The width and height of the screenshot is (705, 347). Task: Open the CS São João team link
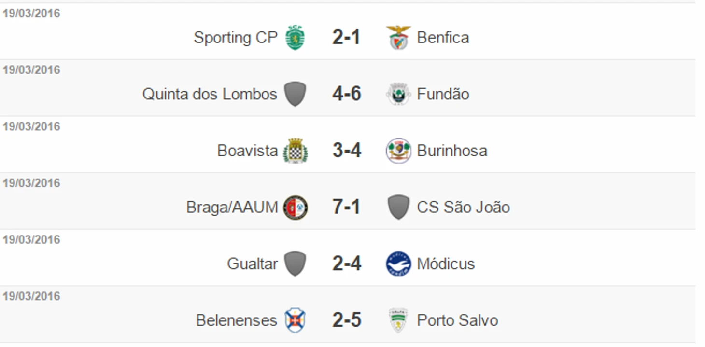464,208
